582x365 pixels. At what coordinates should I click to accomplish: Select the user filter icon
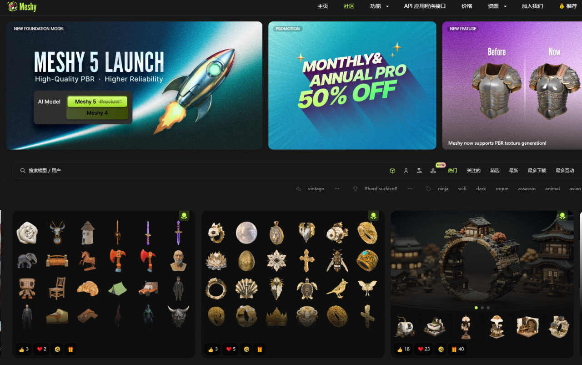click(x=406, y=171)
